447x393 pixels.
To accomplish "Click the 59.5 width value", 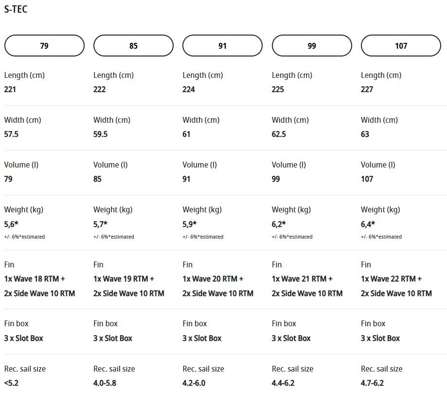I will pos(100,134).
